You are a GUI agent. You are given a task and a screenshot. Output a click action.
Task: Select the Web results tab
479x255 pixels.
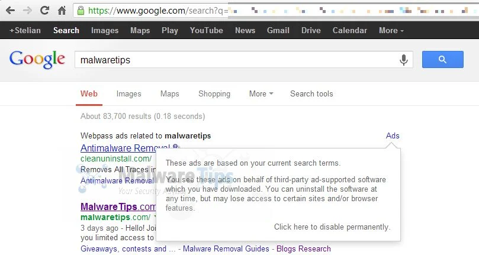(89, 93)
